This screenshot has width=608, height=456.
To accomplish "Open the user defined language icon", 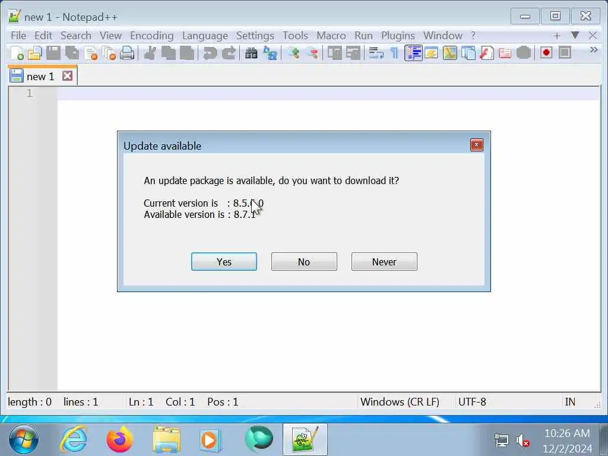I will click(431, 53).
